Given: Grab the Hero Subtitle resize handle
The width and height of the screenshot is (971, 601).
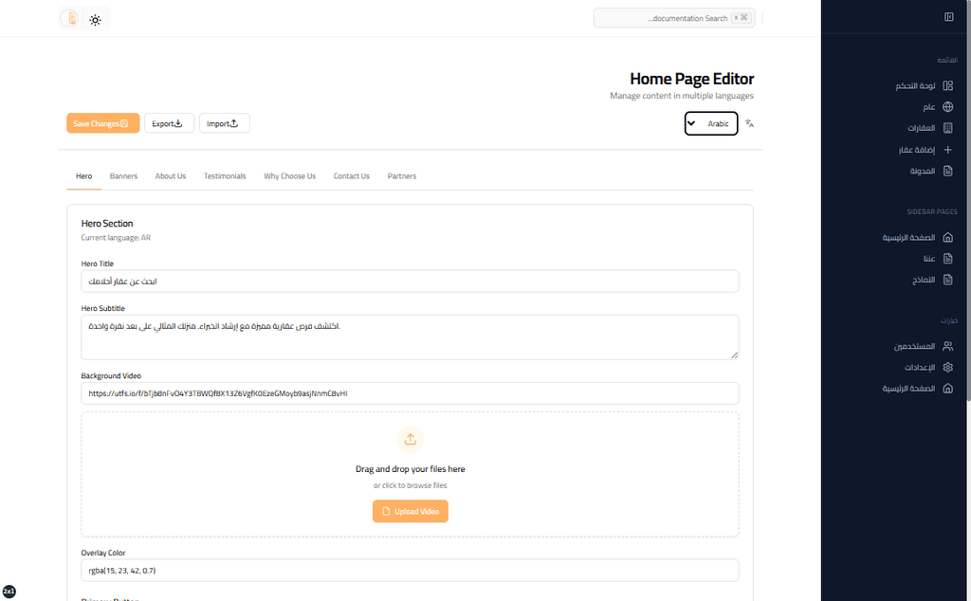Looking at the screenshot, I should coord(735,355).
